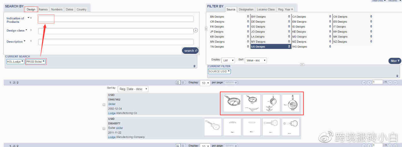Switch results to list view icon
Viewport: 402px width, 147px height.
(178, 82)
